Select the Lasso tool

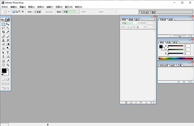coord(4,28)
